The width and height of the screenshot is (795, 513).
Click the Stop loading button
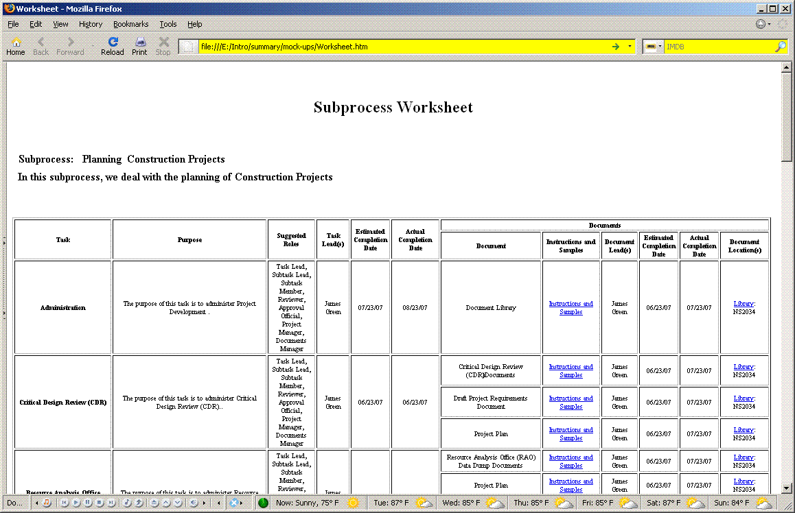point(163,46)
